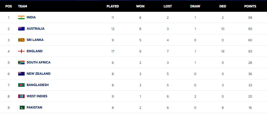Open the INDIA team link

[x=31, y=17]
